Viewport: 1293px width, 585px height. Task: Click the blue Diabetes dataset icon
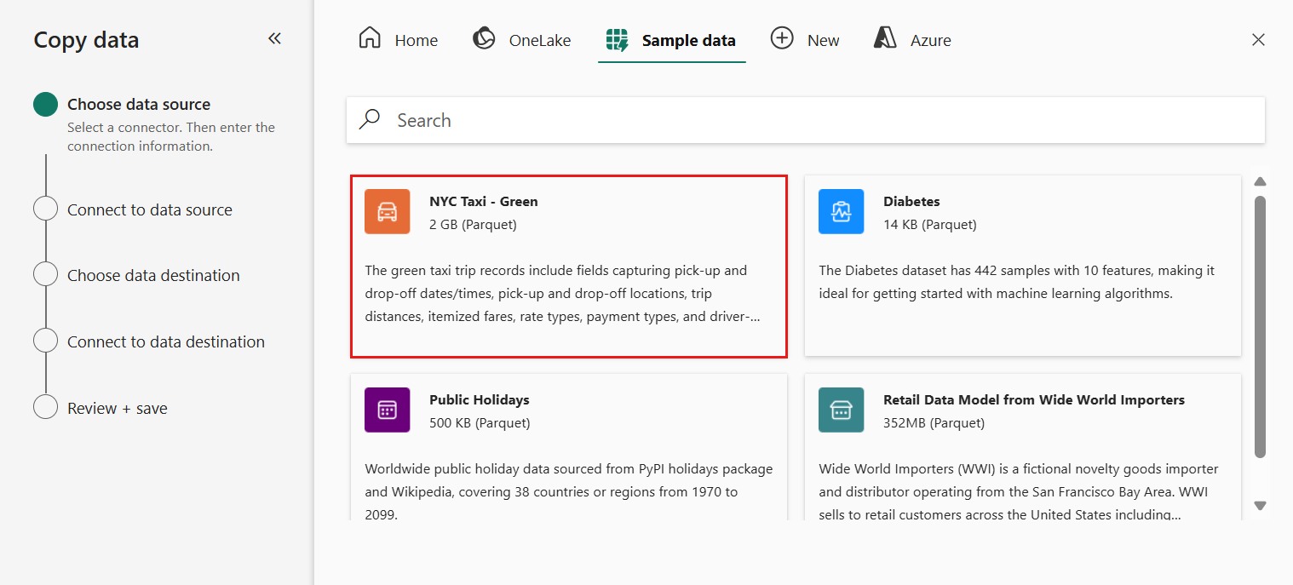point(841,211)
